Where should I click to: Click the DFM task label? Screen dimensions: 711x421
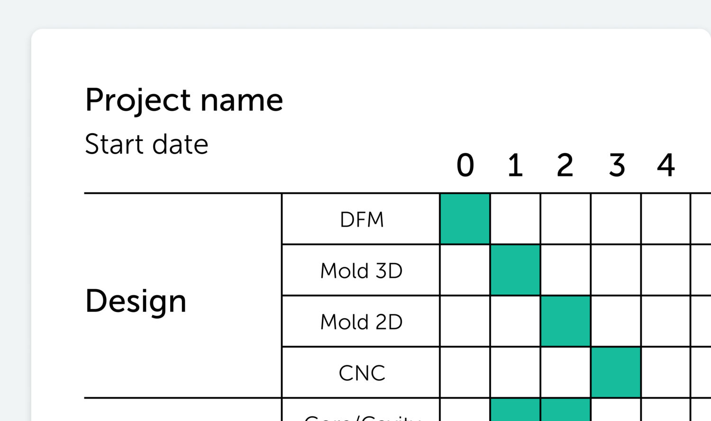362,220
